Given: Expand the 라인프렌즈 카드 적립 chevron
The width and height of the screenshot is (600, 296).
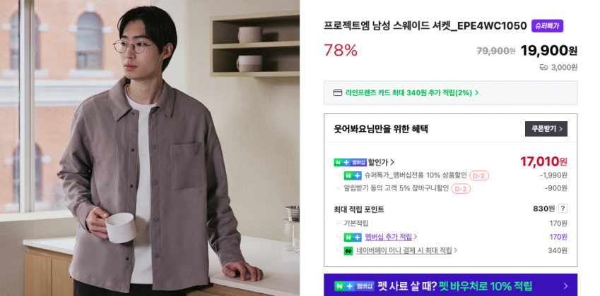Looking at the screenshot, I should 477,93.
